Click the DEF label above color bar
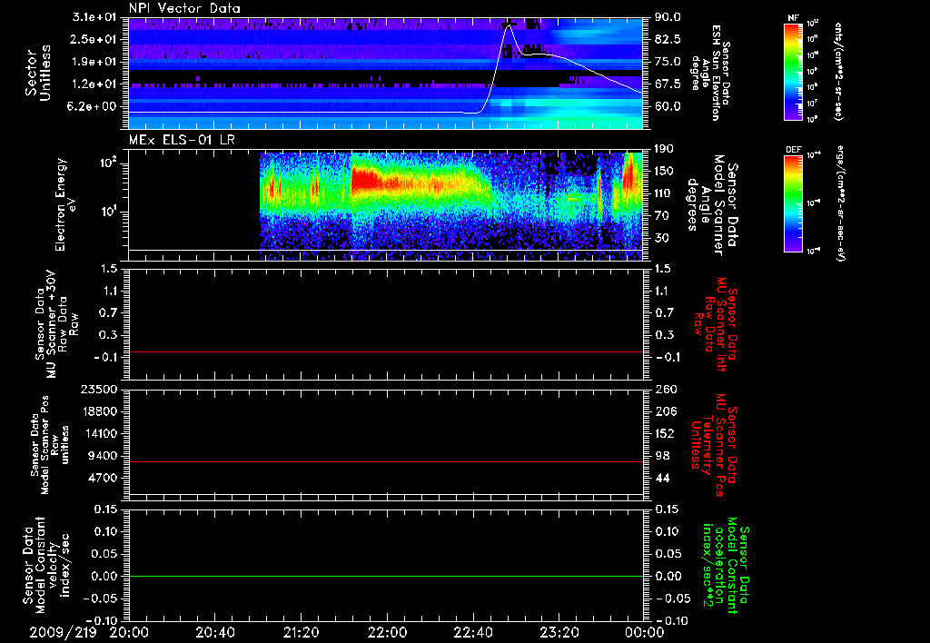 tap(794, 150)
